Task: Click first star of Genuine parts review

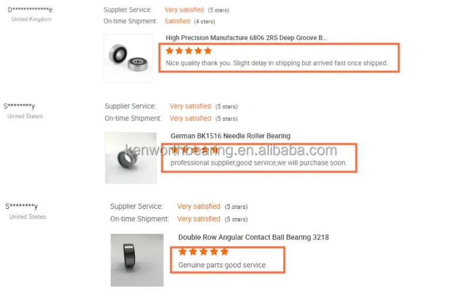Action: 183,252
